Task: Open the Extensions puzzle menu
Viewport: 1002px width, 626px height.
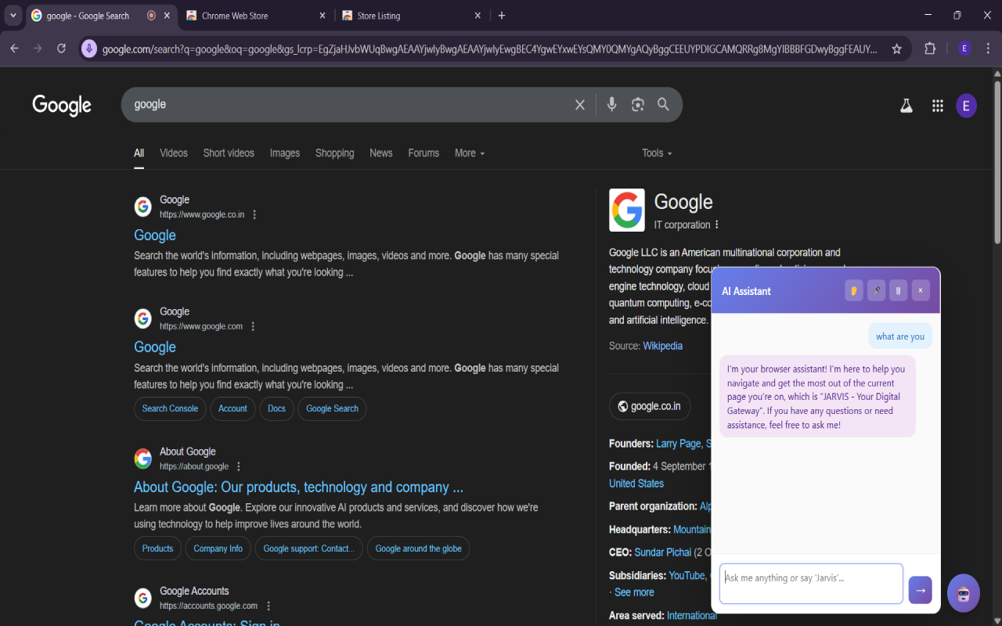Action: (930, 49)
